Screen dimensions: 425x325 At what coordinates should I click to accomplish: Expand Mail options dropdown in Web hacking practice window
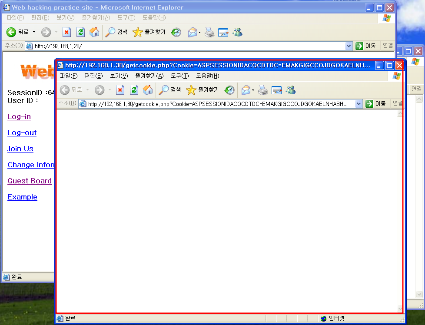[200, 32]
